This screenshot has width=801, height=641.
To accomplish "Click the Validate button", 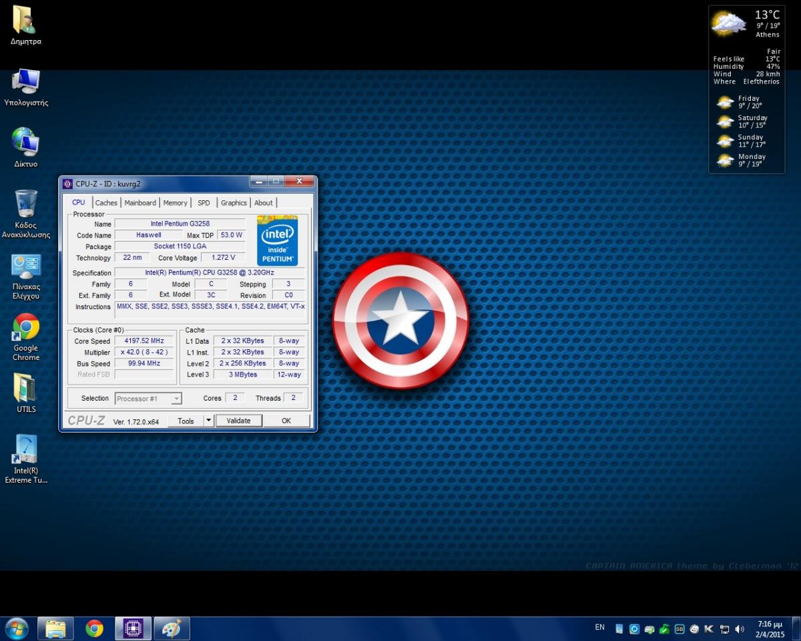I will [x=238, y=421].
